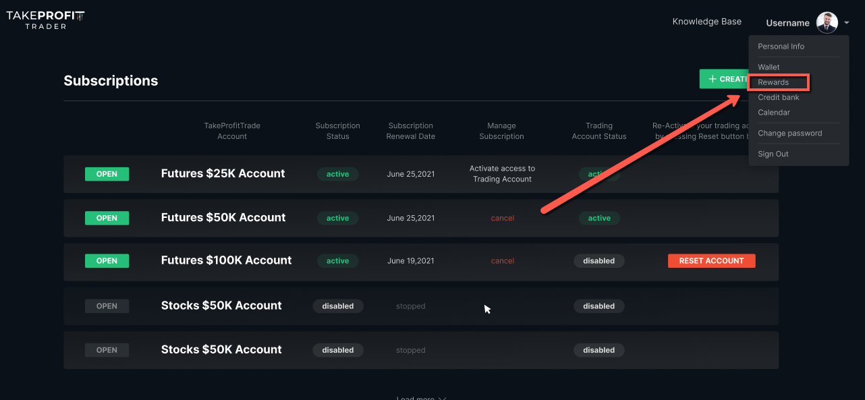Click Futures $100K Account title
This screenshot has width=865, height=400.
pos(226,260)
